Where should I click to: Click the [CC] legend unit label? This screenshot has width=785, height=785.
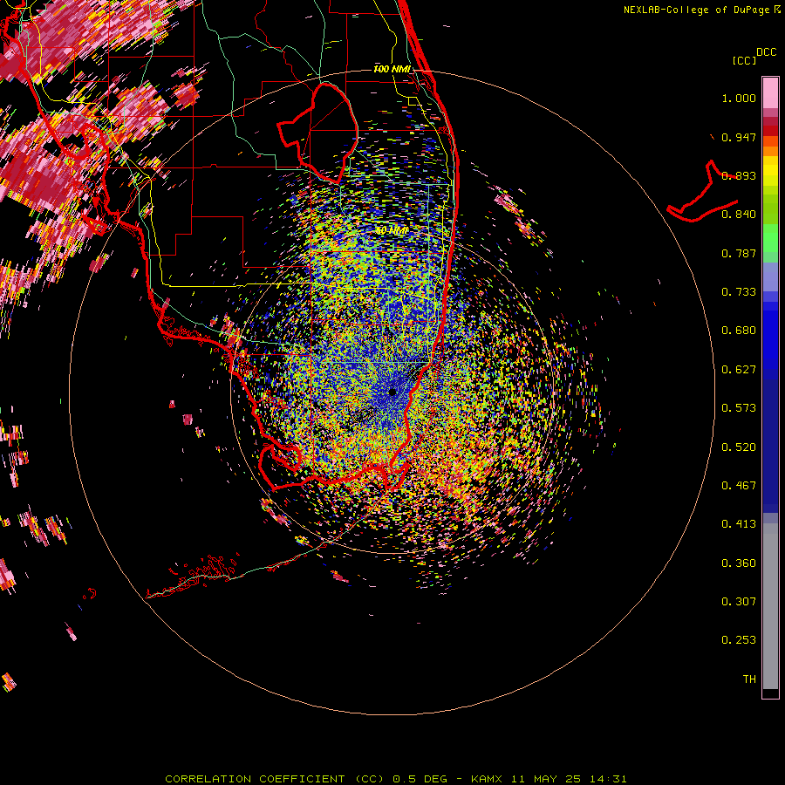(744, 60)
